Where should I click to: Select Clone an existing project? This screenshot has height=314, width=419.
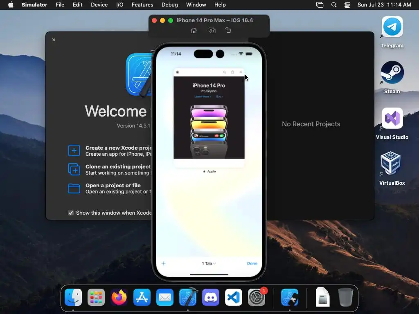click(x=118, y=169)
